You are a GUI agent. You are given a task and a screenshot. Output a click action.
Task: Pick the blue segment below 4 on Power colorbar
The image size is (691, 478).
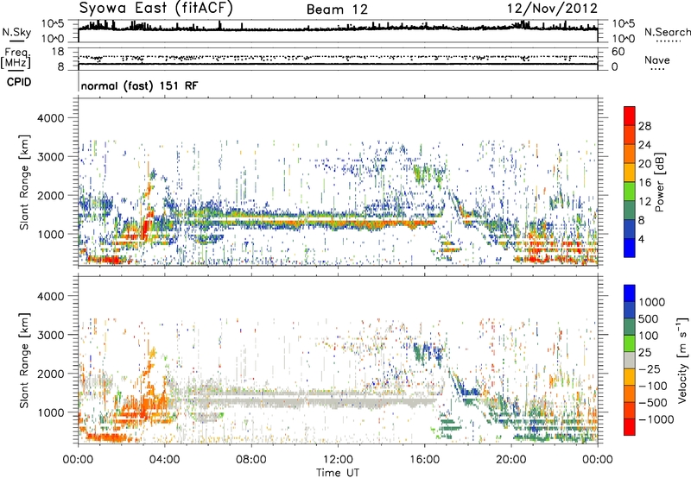630,248
